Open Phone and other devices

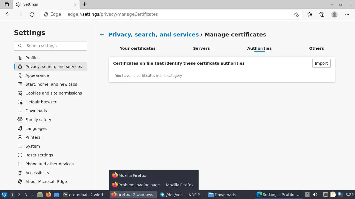(x=50, y=164)
